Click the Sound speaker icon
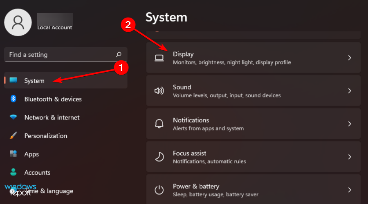 [159, 91]
